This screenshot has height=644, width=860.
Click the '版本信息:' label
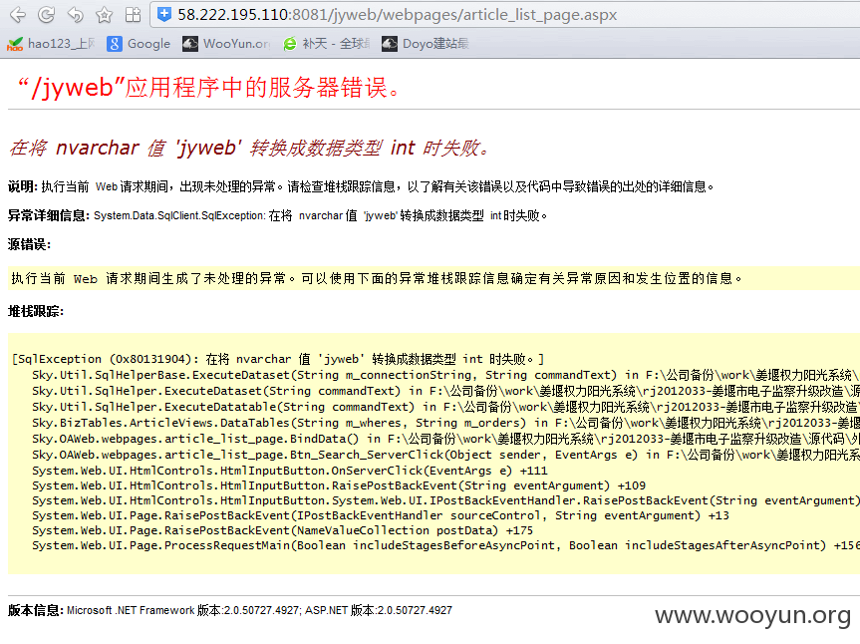(x=36, y=610)
